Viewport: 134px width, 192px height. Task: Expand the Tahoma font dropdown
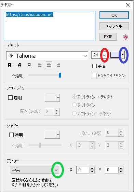pyautogui.click(x=85, y=56)
